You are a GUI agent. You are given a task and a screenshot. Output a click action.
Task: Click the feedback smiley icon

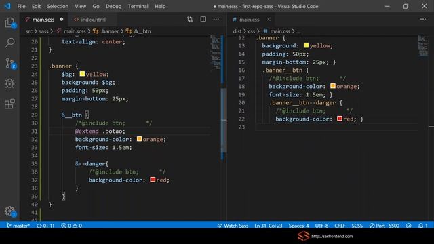click(x=408, y=226)
